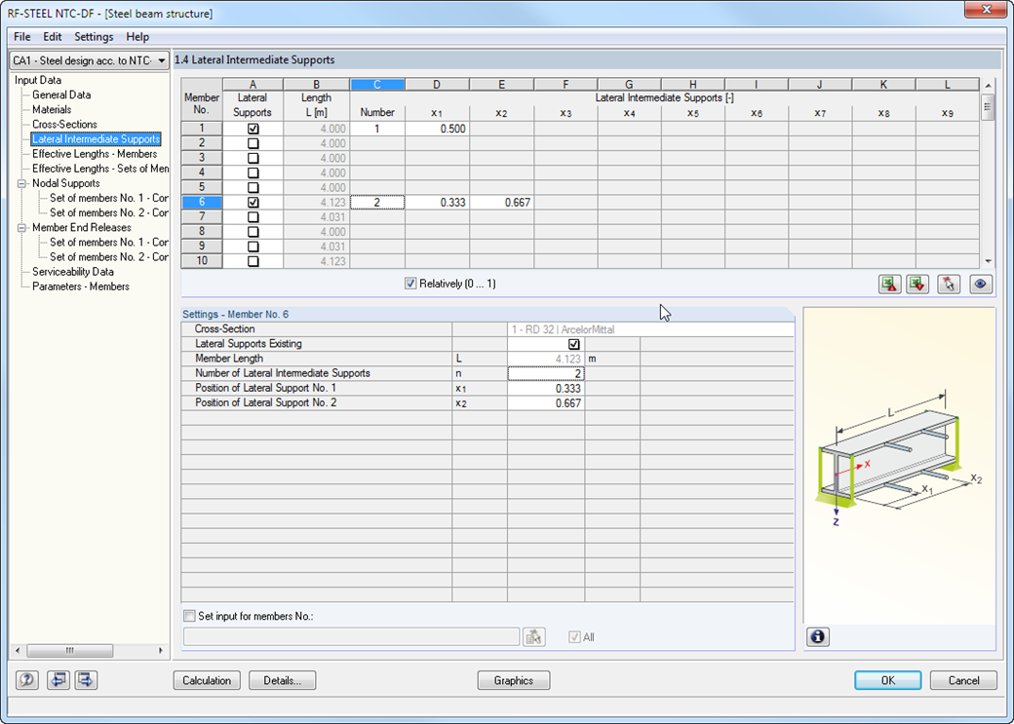Click row header for member 10
1014x724 pixels.
(202, 261)
